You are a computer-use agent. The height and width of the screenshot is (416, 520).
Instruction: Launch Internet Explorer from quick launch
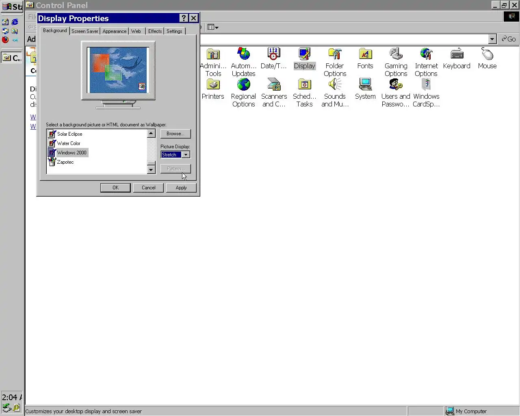(15, 22)
